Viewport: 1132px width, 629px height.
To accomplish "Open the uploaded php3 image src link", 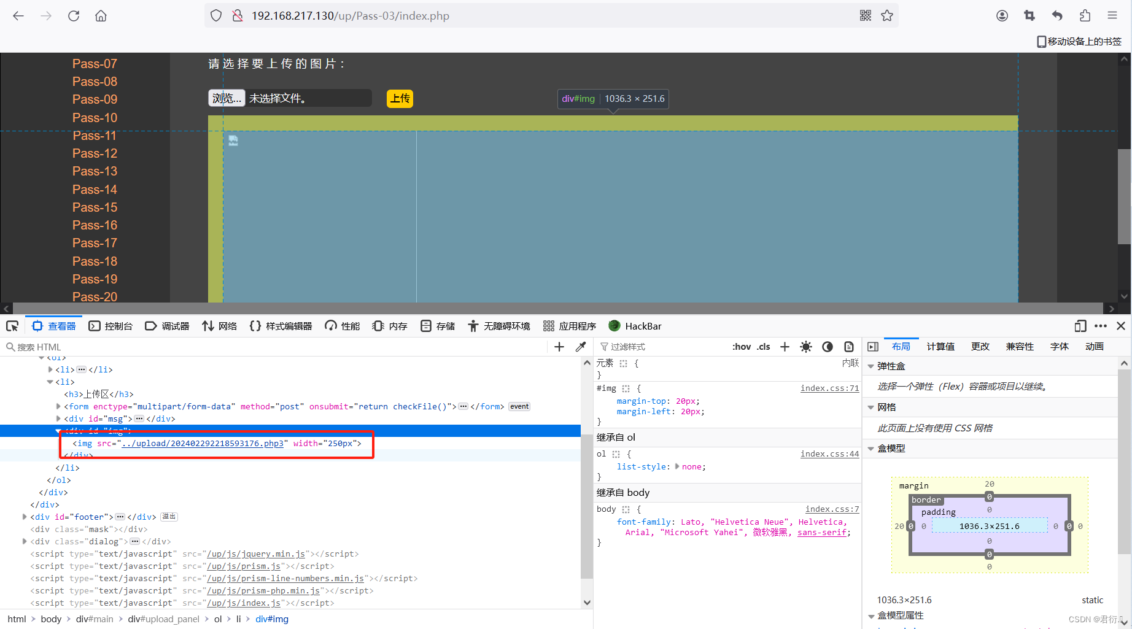I will click(203, 443).
